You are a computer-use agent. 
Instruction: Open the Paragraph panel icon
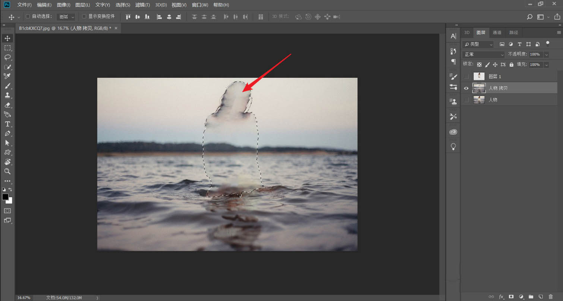453,61
